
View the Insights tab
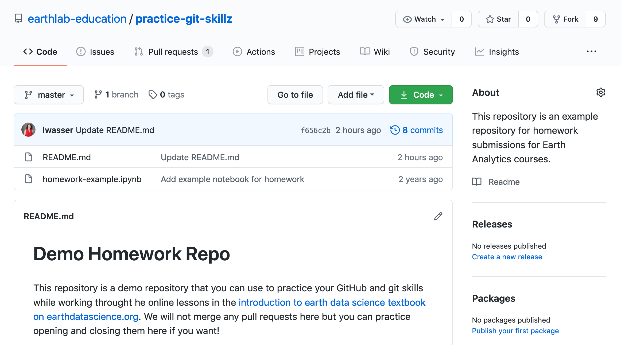[x=497, y=52]
